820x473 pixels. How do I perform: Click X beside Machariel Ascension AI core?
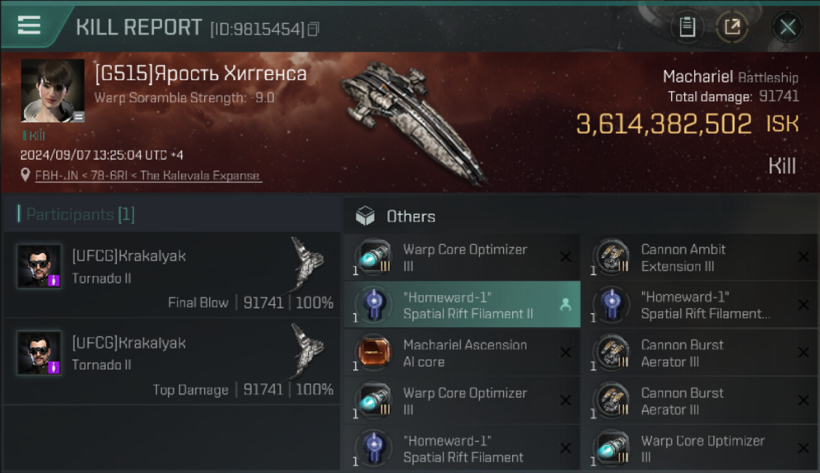(x=565, y=353)
